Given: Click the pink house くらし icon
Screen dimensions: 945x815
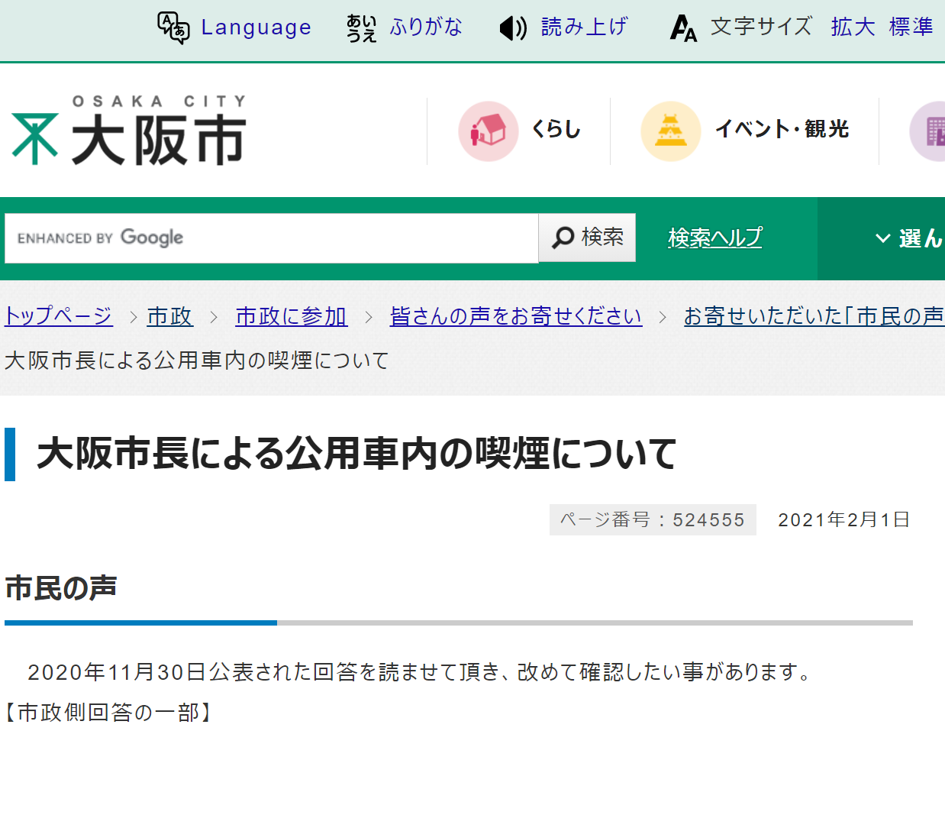Looking at the screenshot, I should click(x=488, y=131).
